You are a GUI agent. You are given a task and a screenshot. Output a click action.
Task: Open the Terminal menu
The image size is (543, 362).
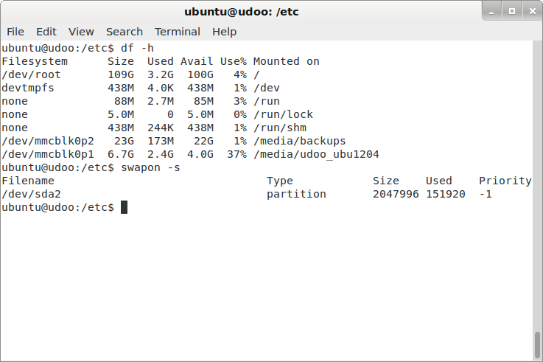(x=177, y=32)
